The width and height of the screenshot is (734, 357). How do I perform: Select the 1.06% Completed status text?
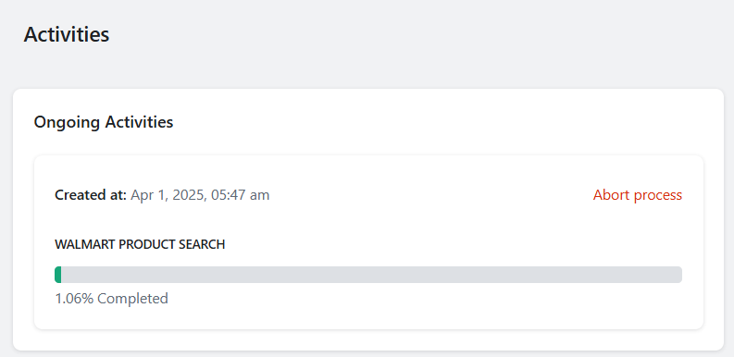(111, 298)
